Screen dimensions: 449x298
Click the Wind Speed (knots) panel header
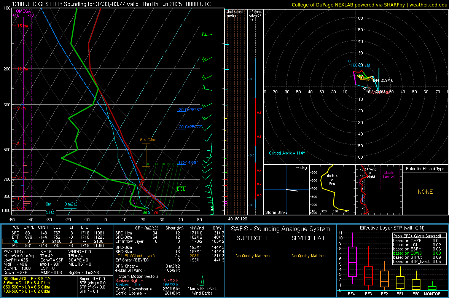(234, 13)
